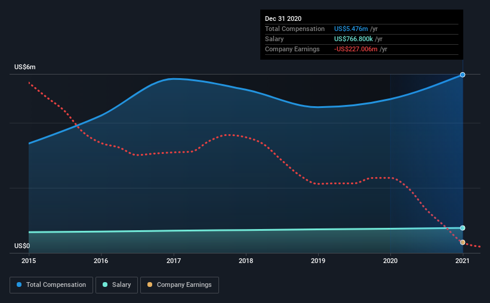This screenshot has width=490, height=303.
Task: Click the US$5.476m total compensation value
Action: coord(351,29)
